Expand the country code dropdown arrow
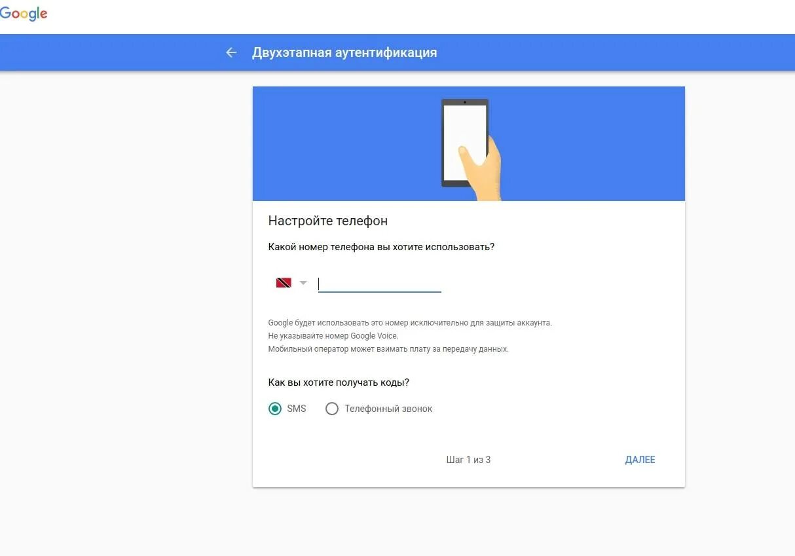Screen dimensions: 795x556 (x=303, y=283)
